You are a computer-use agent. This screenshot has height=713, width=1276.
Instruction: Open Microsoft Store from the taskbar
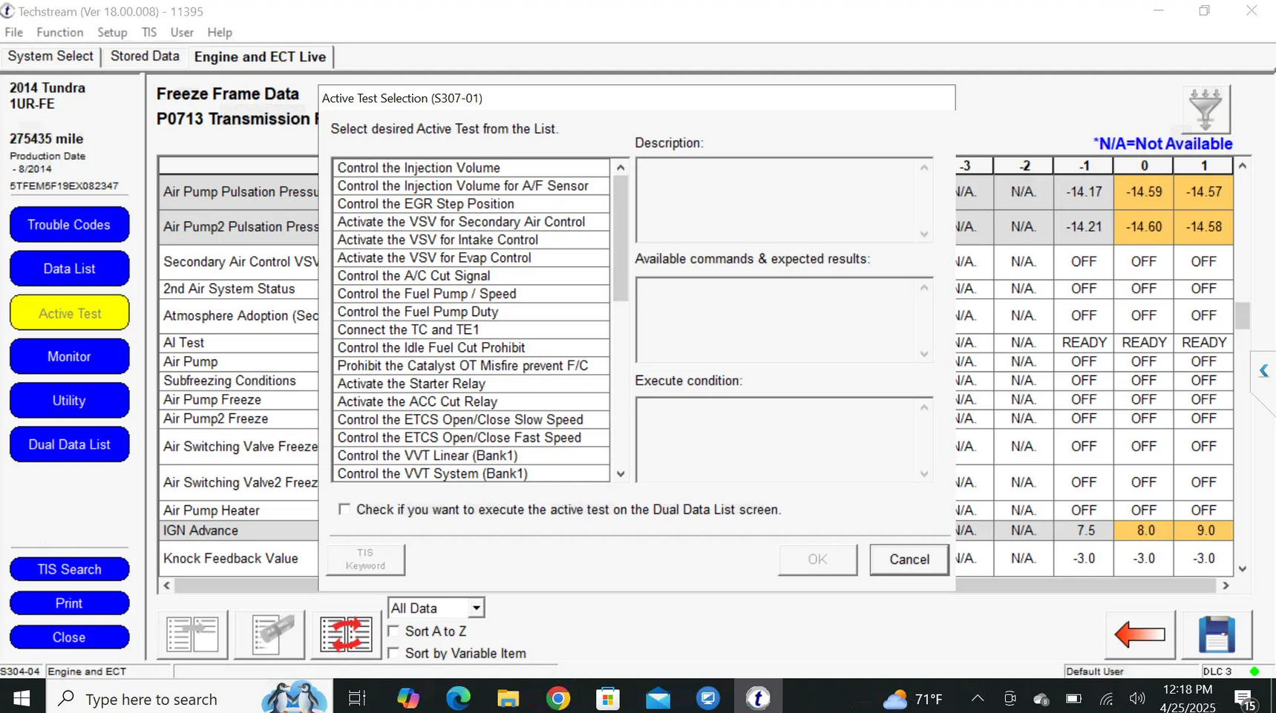(608, 698)
